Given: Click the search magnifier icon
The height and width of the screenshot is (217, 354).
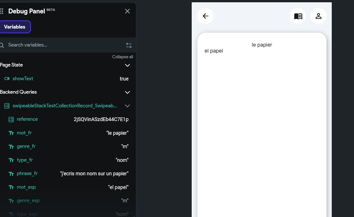Looking at the screenshot, I should click(x=2, y=45).
